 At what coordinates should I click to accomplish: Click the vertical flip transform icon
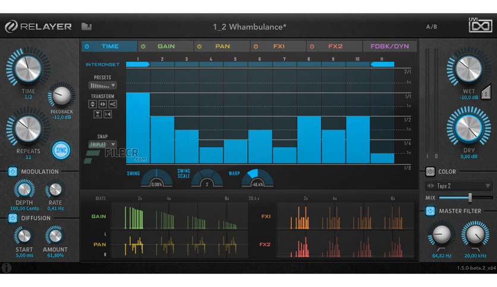coord(97,114)
